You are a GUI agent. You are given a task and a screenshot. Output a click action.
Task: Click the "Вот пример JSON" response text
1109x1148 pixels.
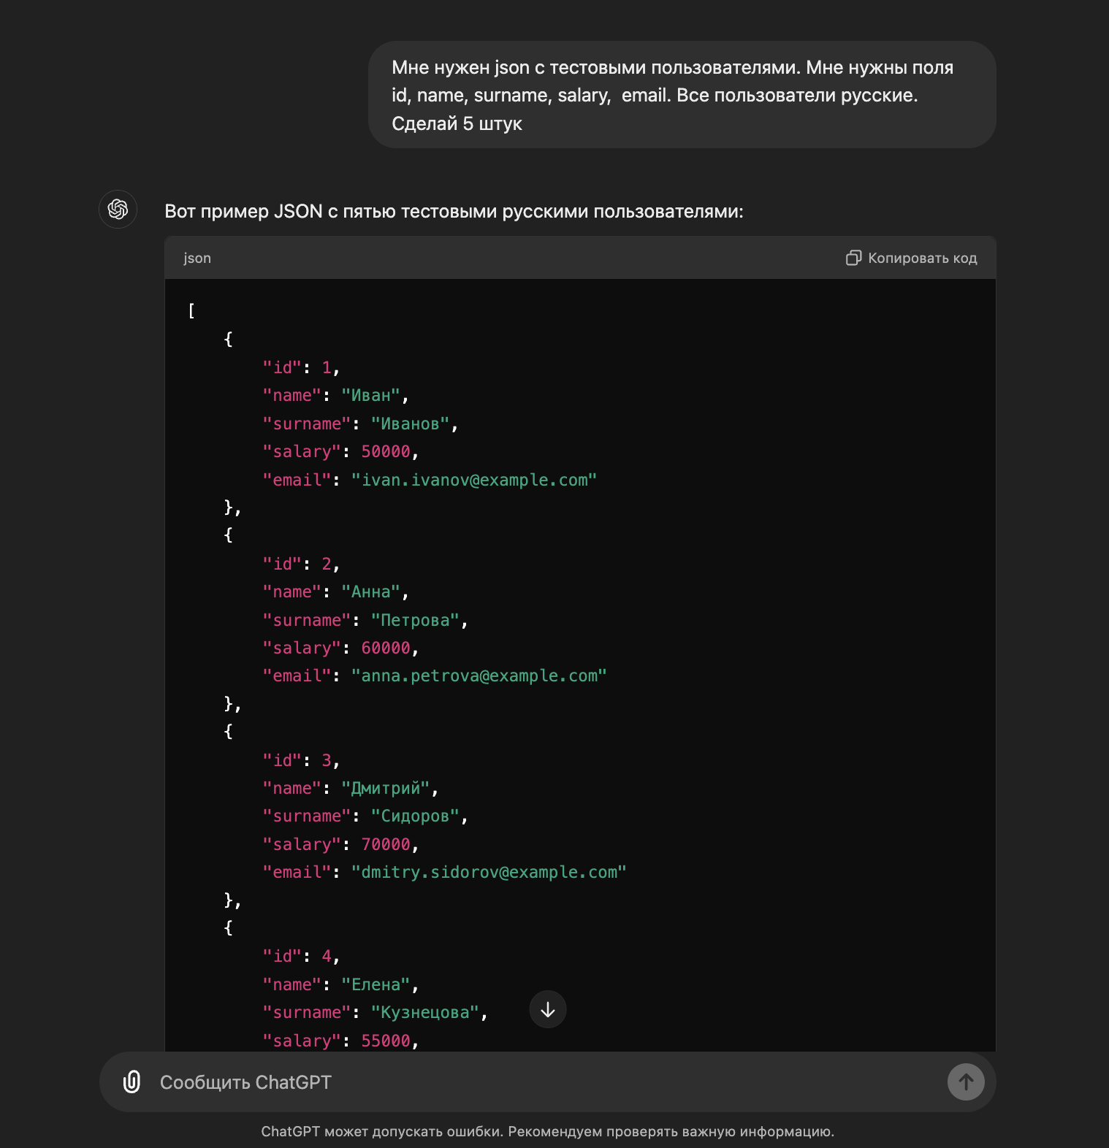coord(454,211)
